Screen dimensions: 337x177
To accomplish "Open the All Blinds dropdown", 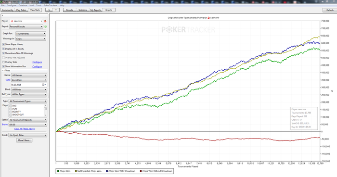I will coord(29,89).
